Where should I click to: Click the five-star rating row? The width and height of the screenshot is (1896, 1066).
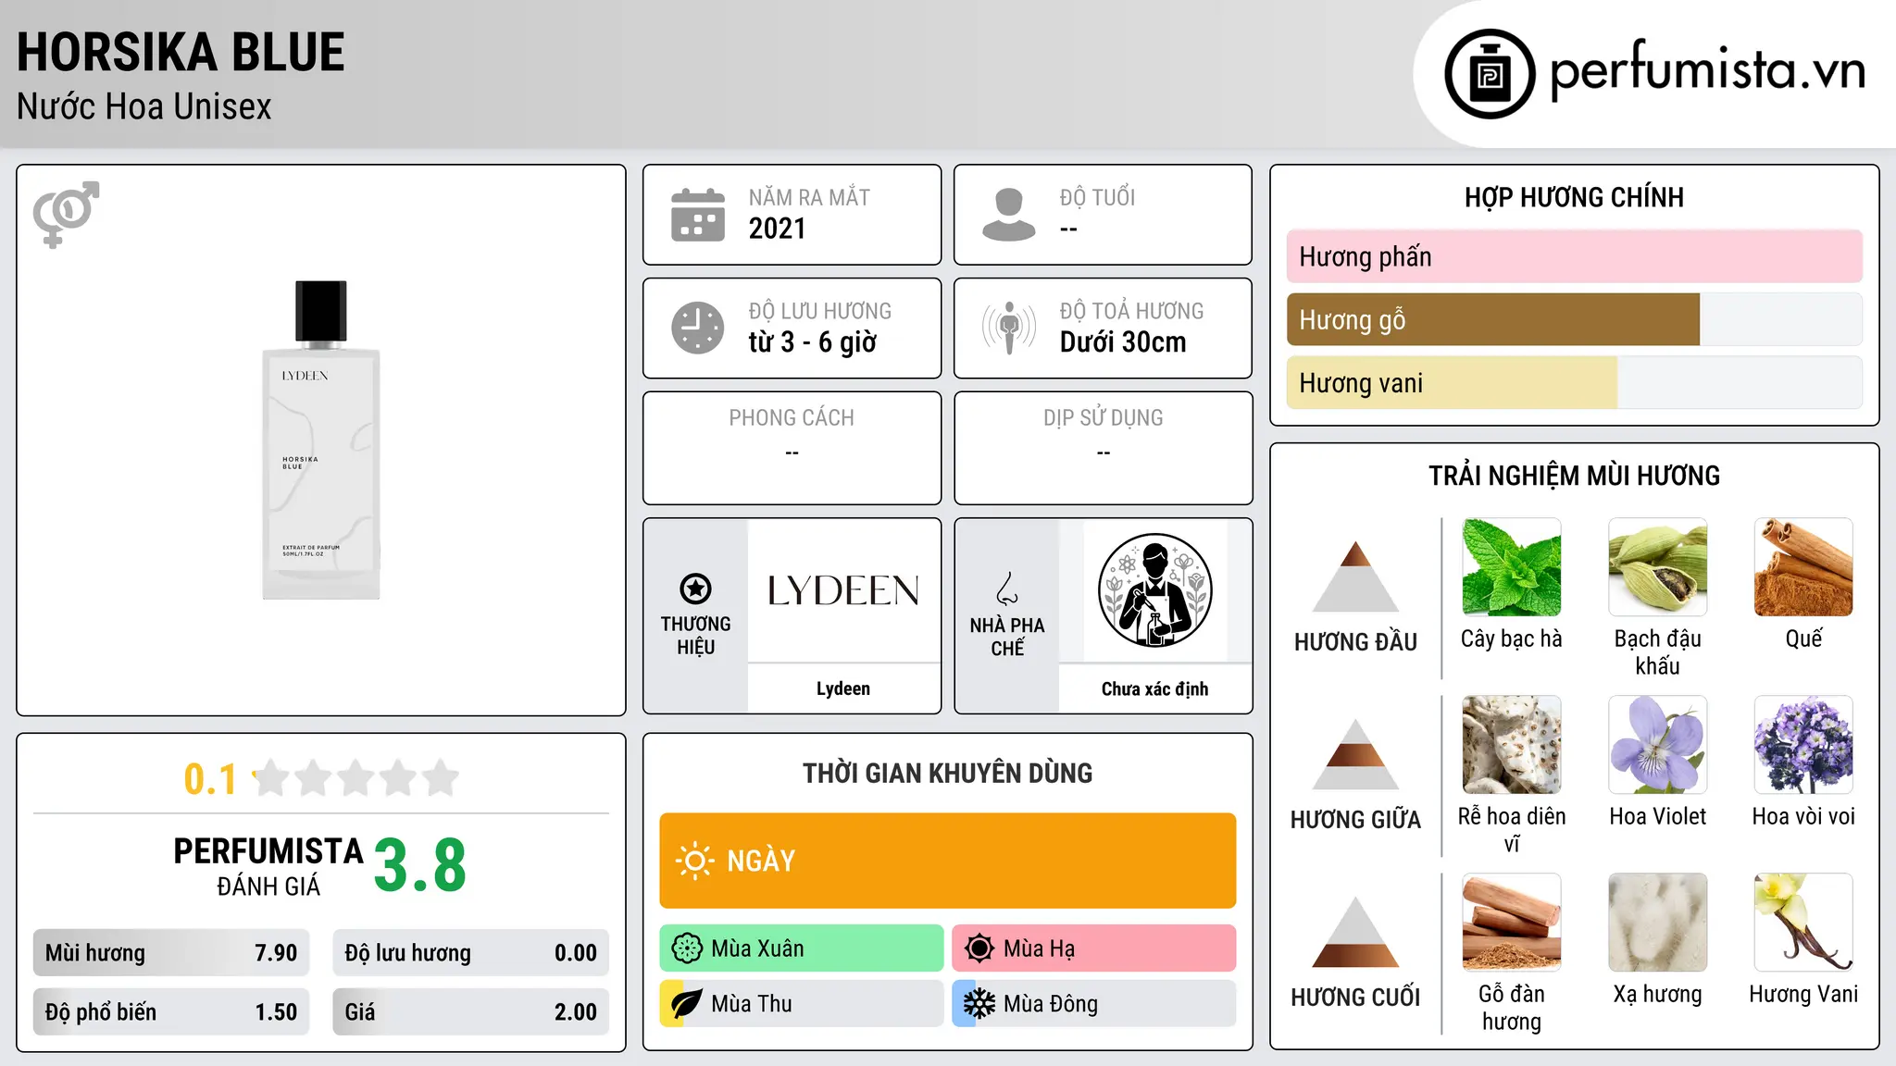pos(356,778)
